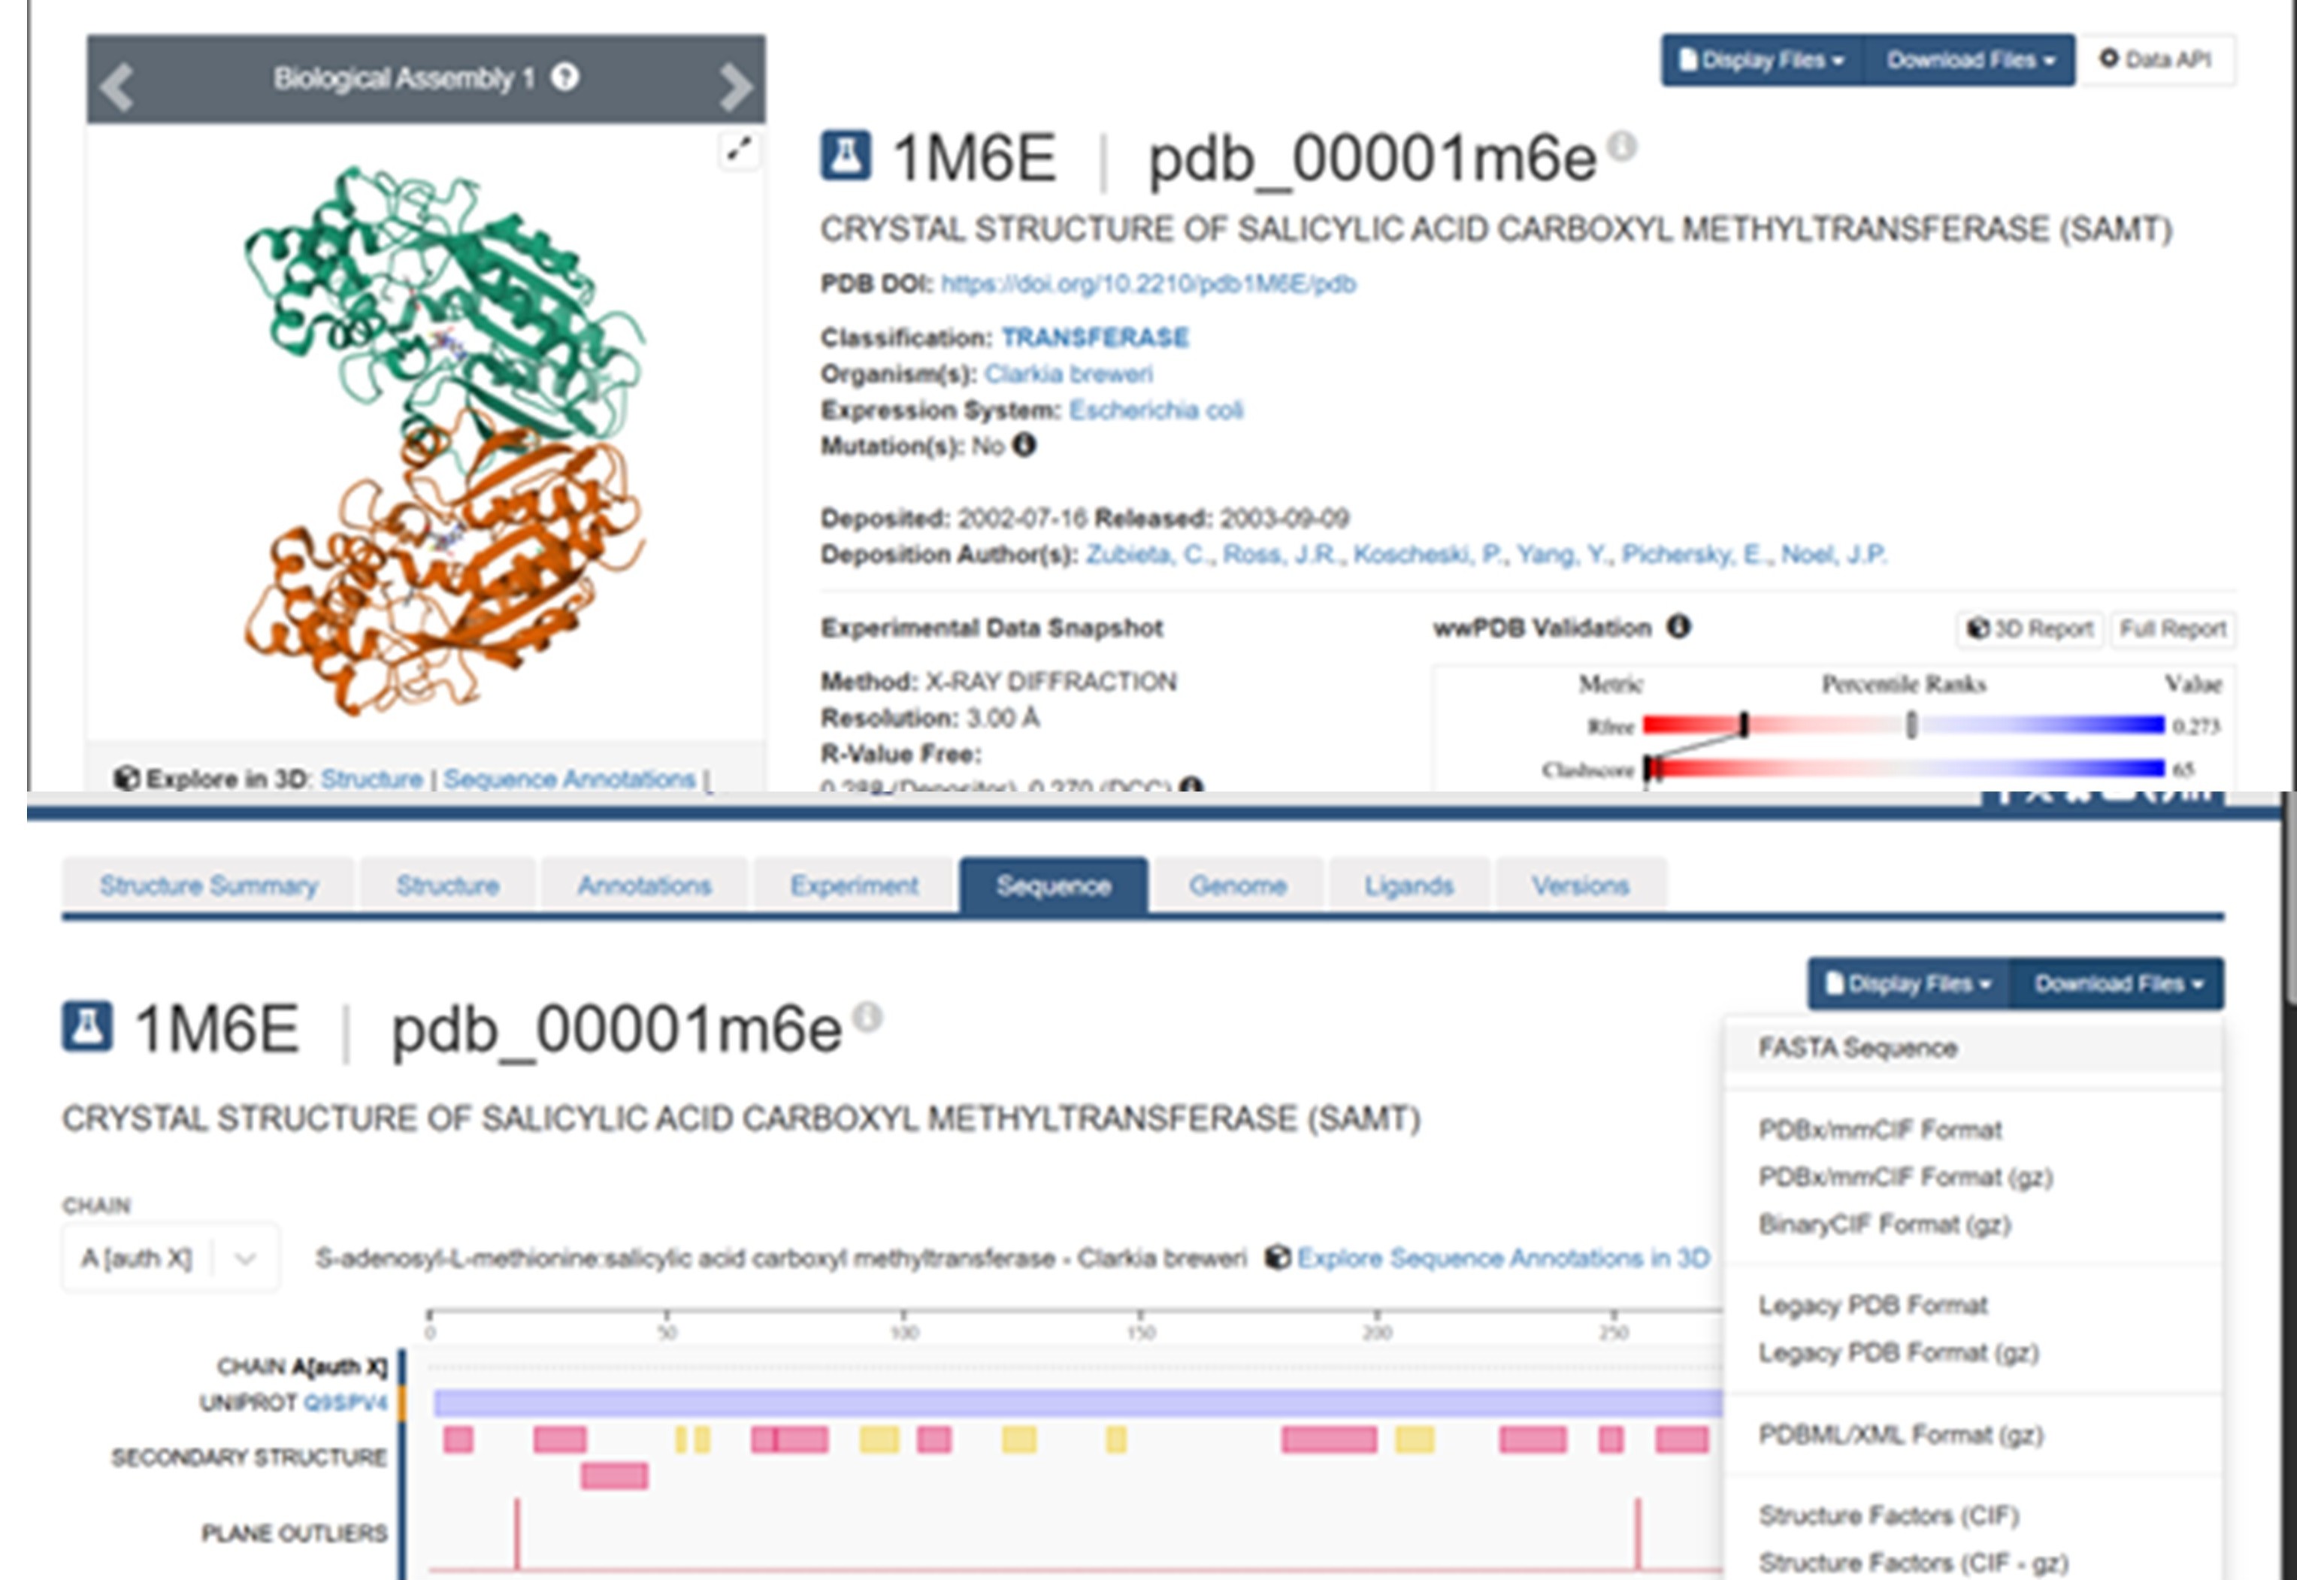
Task: Open the 3D Report validation button
Action: [2030, 629]
